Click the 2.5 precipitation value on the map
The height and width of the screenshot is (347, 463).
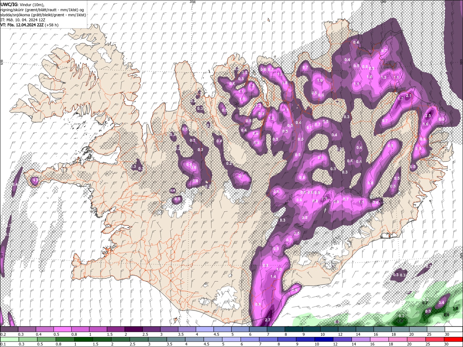click(428, 116)
